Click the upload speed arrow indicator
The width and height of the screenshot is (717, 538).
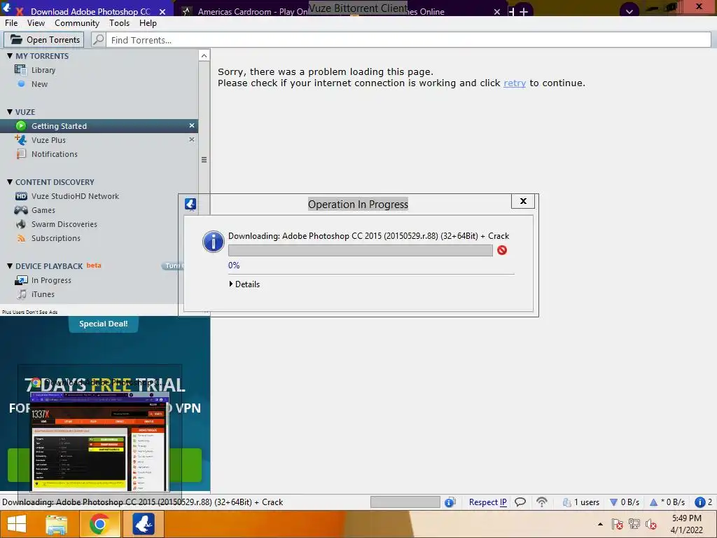pyautogui.click(x=653, y=502)
